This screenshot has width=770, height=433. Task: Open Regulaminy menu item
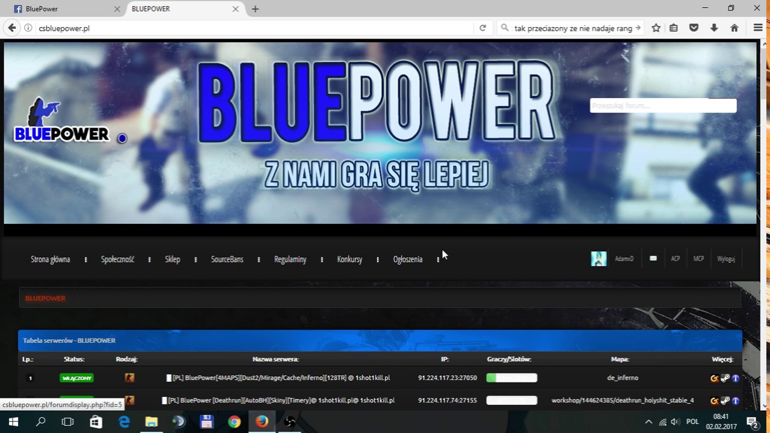[290, 259]
